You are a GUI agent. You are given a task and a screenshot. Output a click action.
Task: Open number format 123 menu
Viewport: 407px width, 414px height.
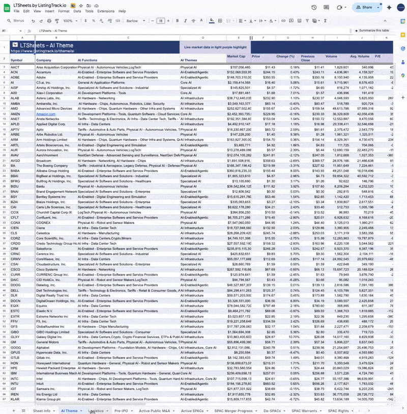(118, 21)
